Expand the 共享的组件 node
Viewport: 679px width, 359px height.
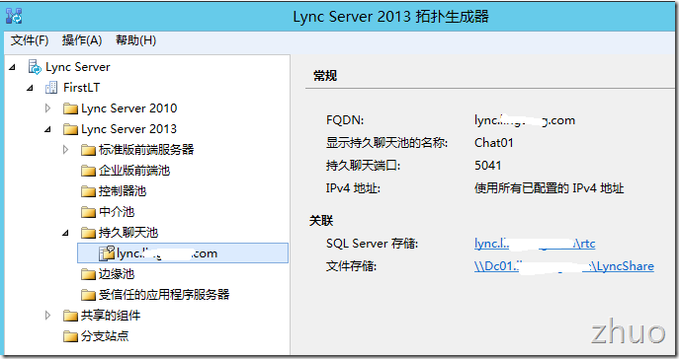click(x=48, y=316)
